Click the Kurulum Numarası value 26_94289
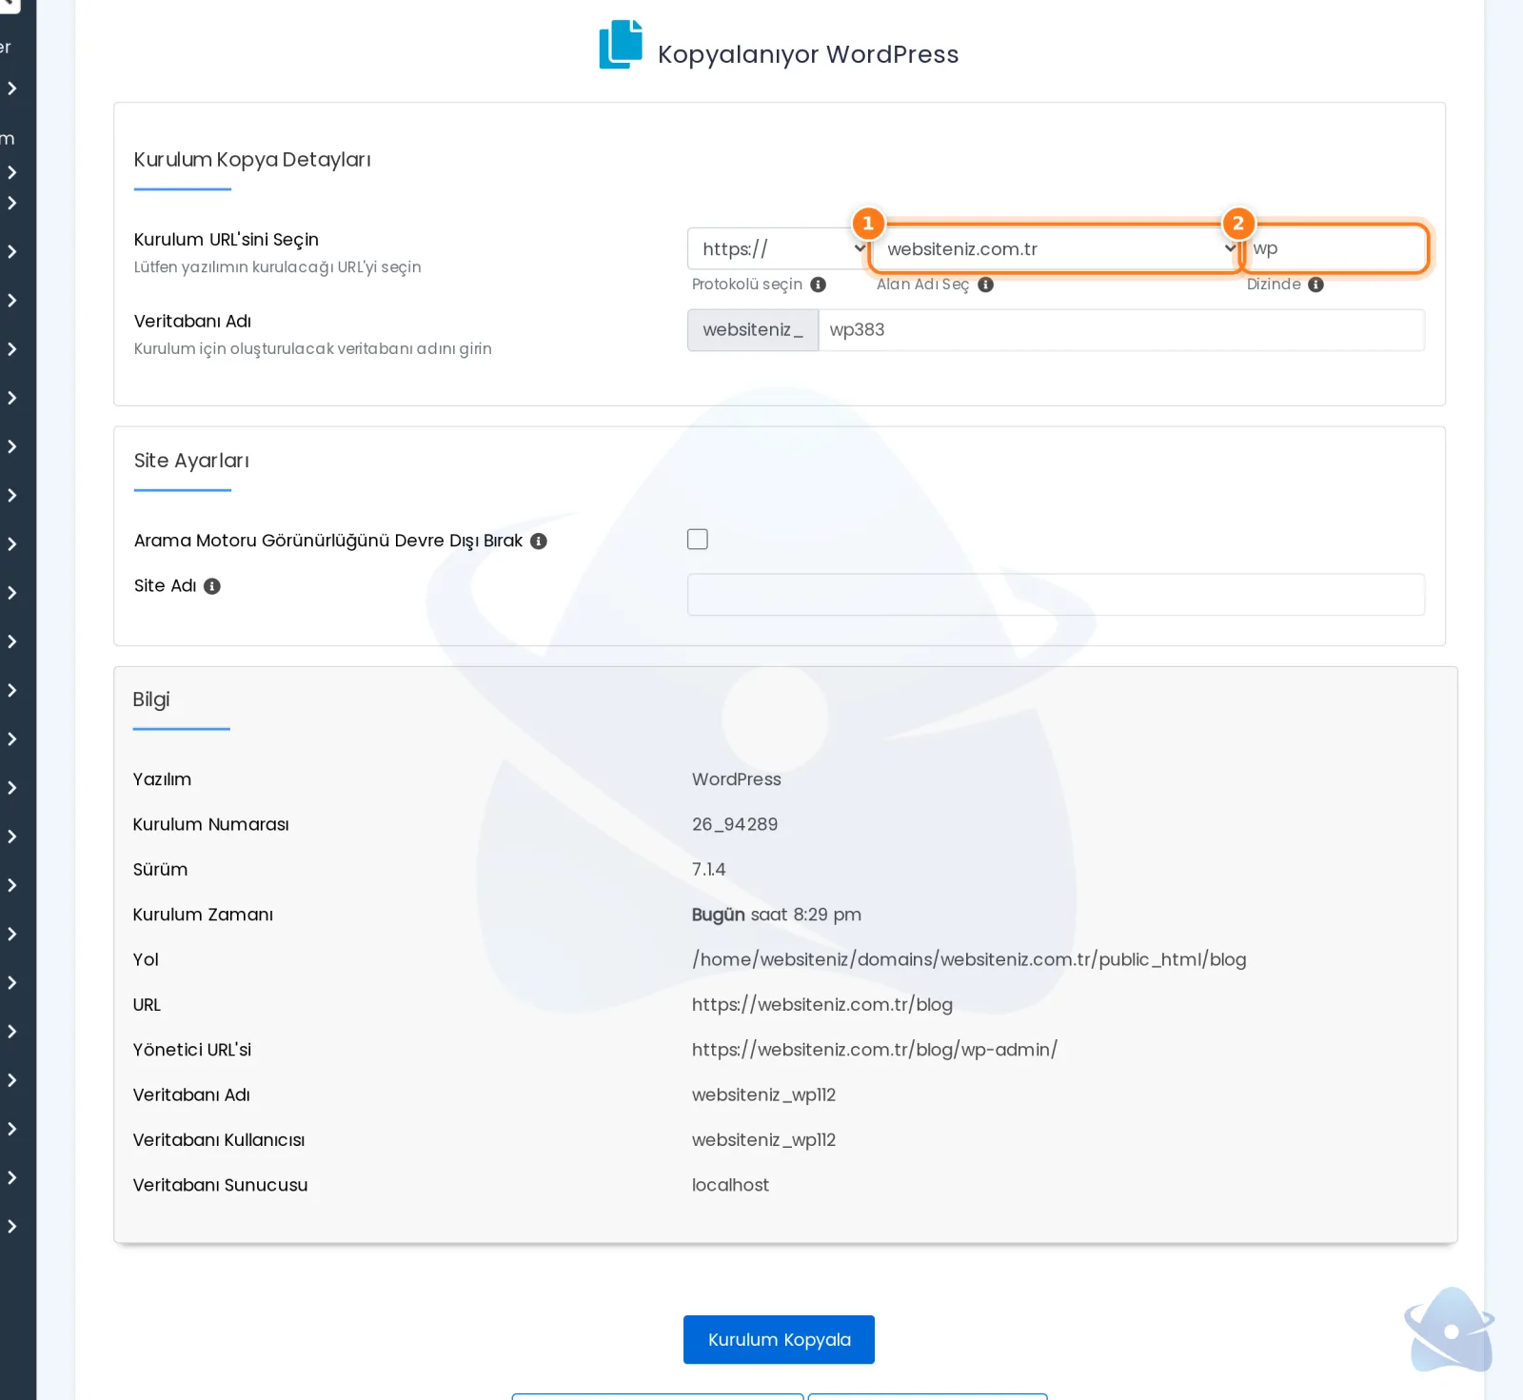 [735, 824]
